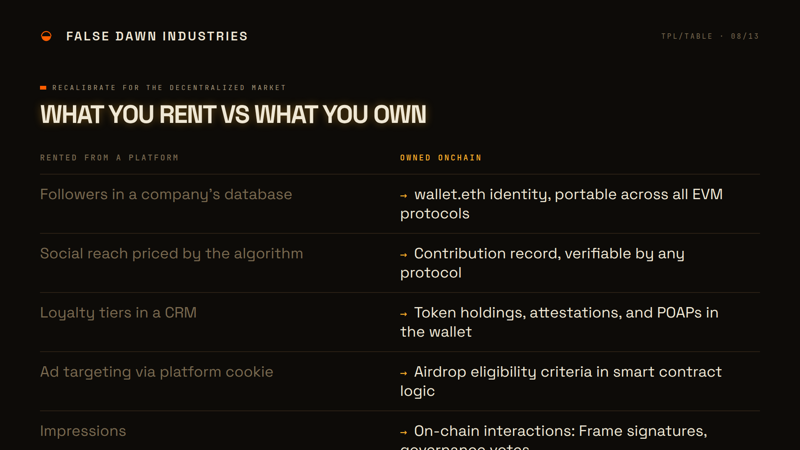Screen dimensions: 800x450
Task: Click the Airdrop eligibility criteria text
Action: (561, 381)
